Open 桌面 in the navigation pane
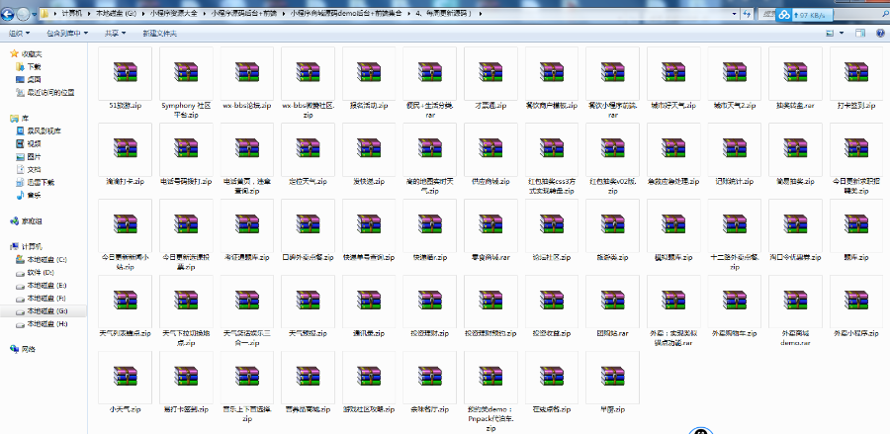 pyautogui.click(x=34, y=80)
